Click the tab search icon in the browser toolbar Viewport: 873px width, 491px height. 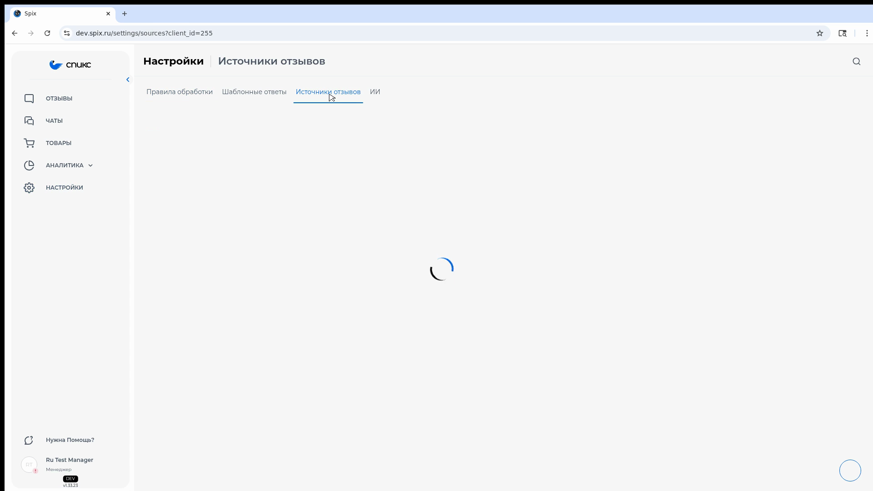(x=843, y=33)
